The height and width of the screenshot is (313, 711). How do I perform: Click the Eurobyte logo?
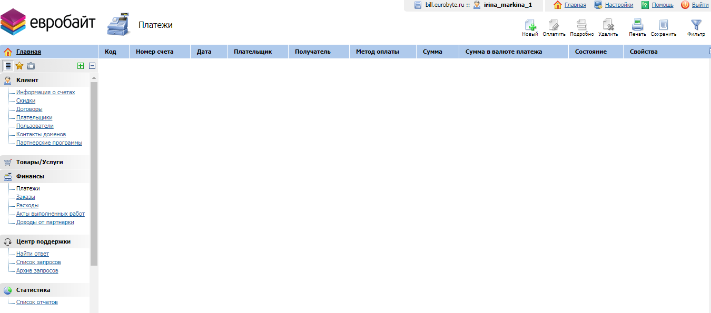pos(48,22)
